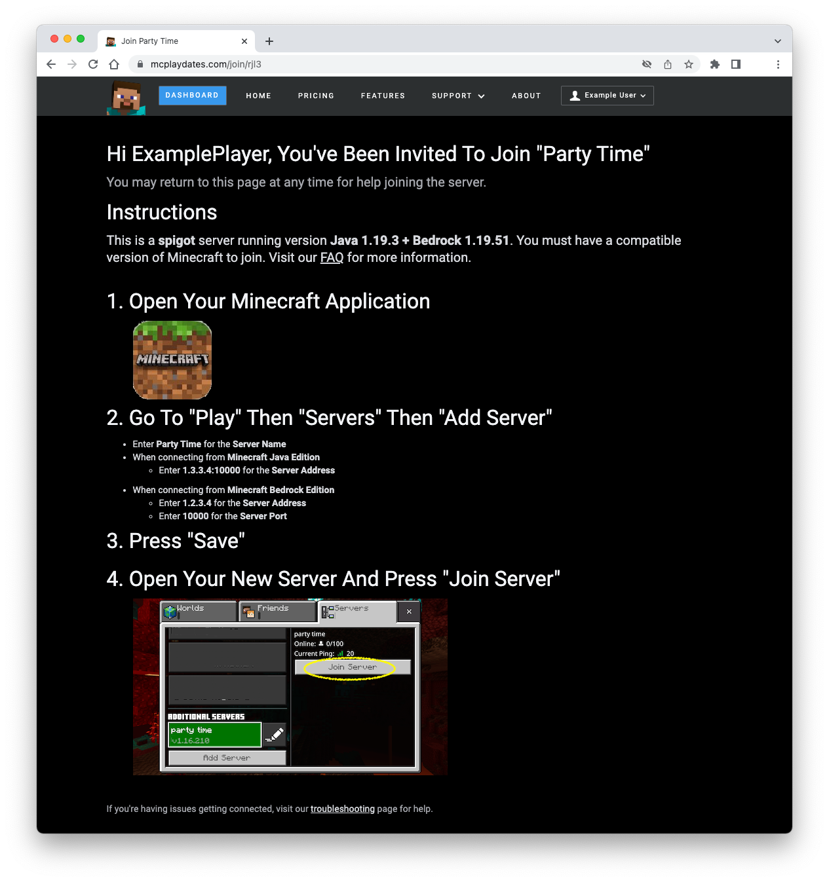This screenshot has height=882, width=829.
Task: Click the pencil edit icon beside party time
Action: click(275, 734)
